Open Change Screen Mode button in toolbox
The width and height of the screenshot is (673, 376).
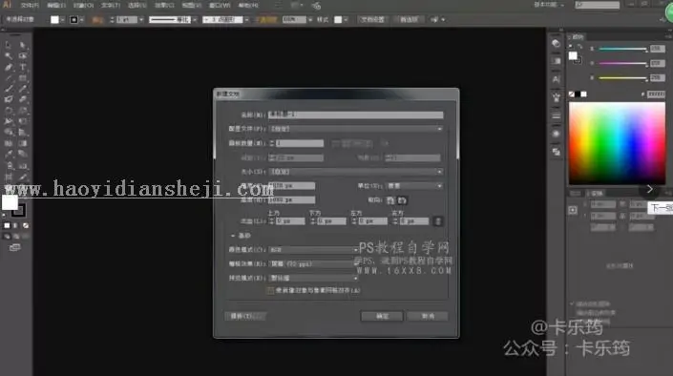pyautogui.click(x=14, y=247)
